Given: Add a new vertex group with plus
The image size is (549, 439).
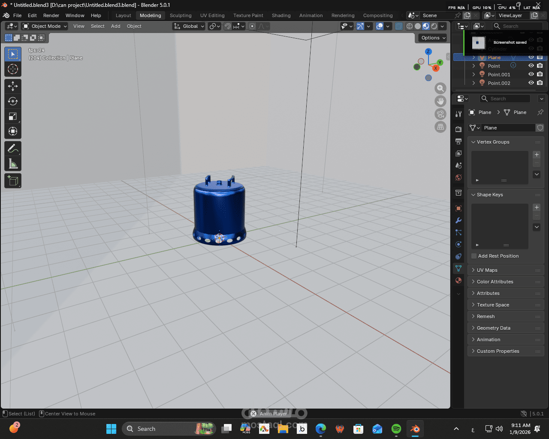Looking at the screenshot, I should coord(537,155).
